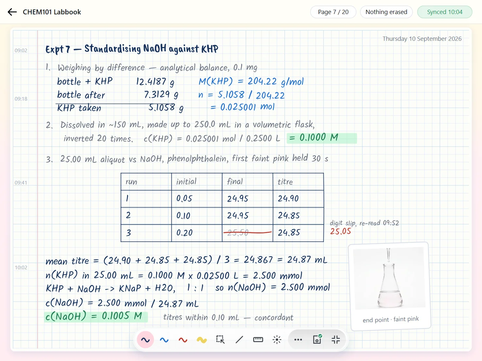Click the Expt 7 Standardising NaOH heading
482x361 pixels.
132,49
